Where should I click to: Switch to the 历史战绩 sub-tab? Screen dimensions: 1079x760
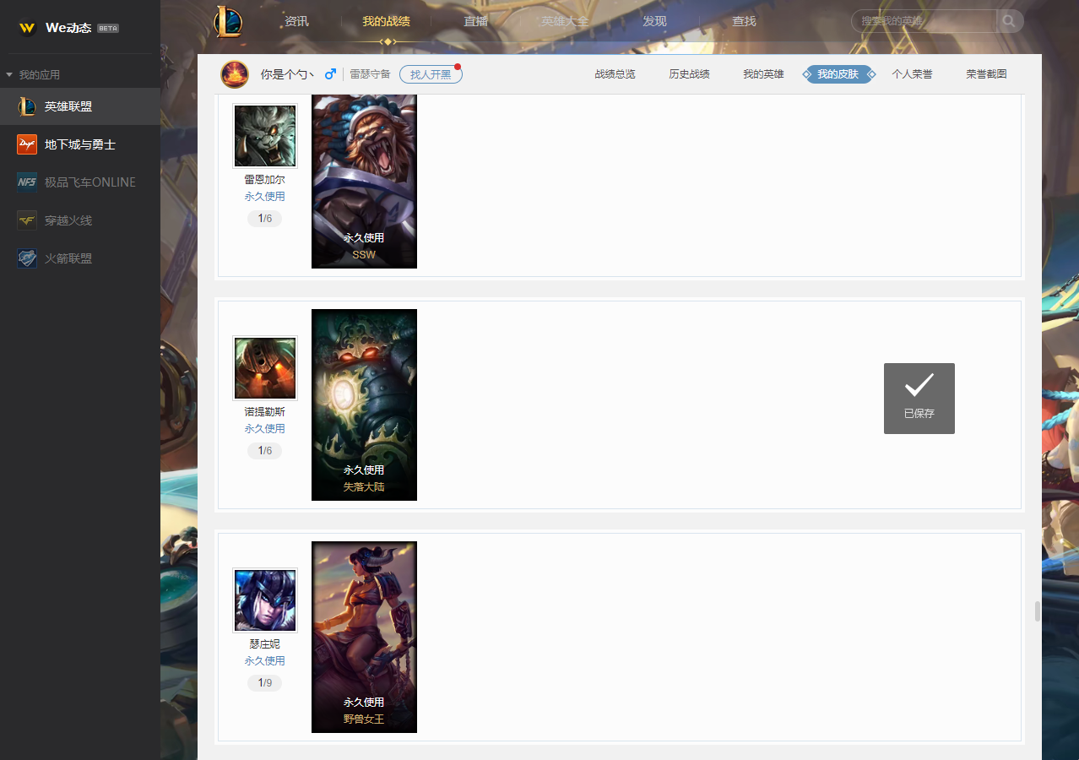[689, 74]
